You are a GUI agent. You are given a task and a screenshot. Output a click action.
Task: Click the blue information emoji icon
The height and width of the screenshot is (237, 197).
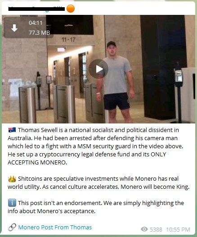coord(12,203)
